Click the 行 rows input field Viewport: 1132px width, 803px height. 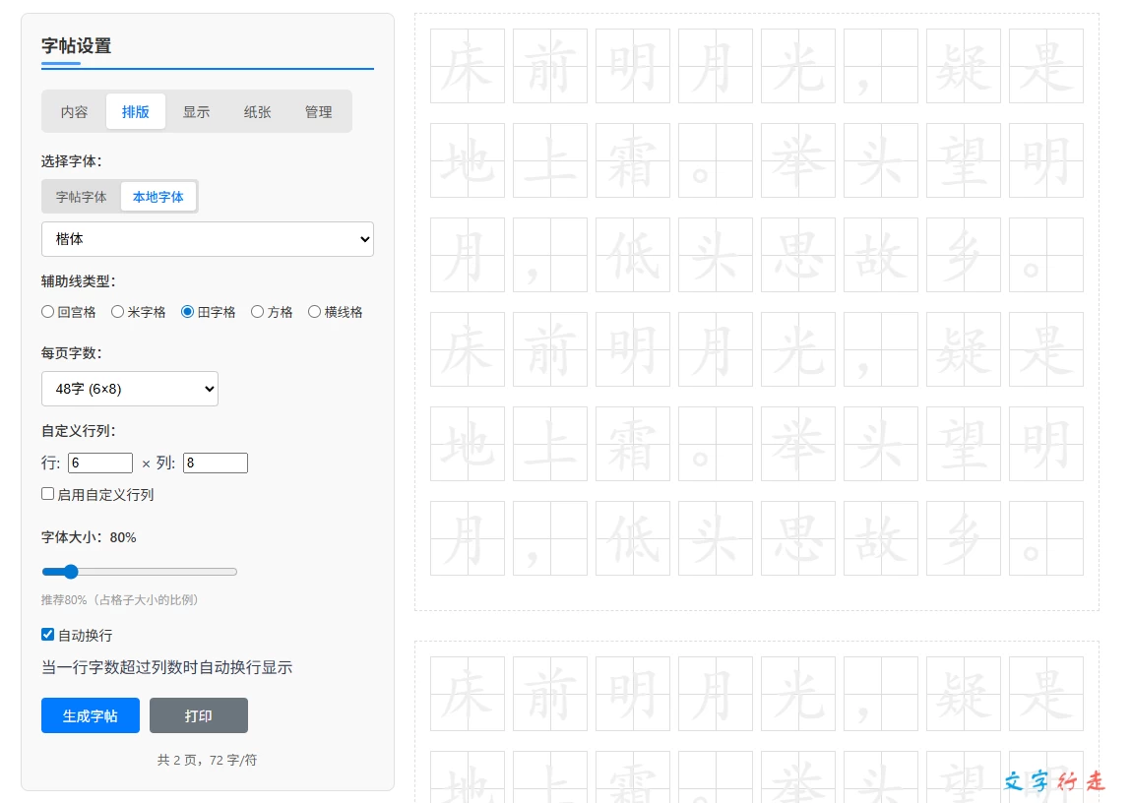[99, 463]
